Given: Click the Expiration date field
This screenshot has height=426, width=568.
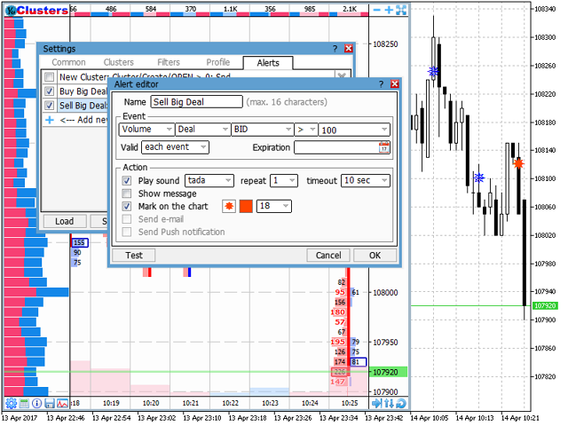Looking at the screenshot, I should click(342, 147).
